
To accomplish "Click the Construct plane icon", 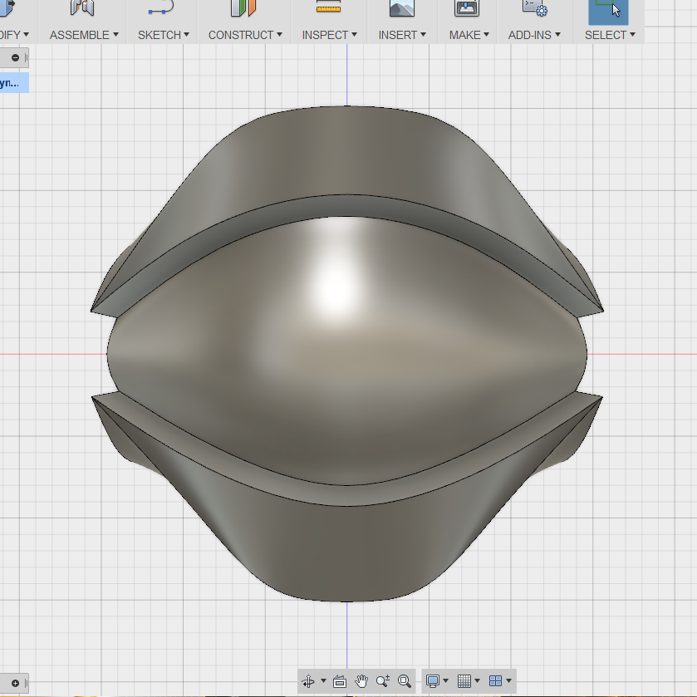I will [243, 7].
